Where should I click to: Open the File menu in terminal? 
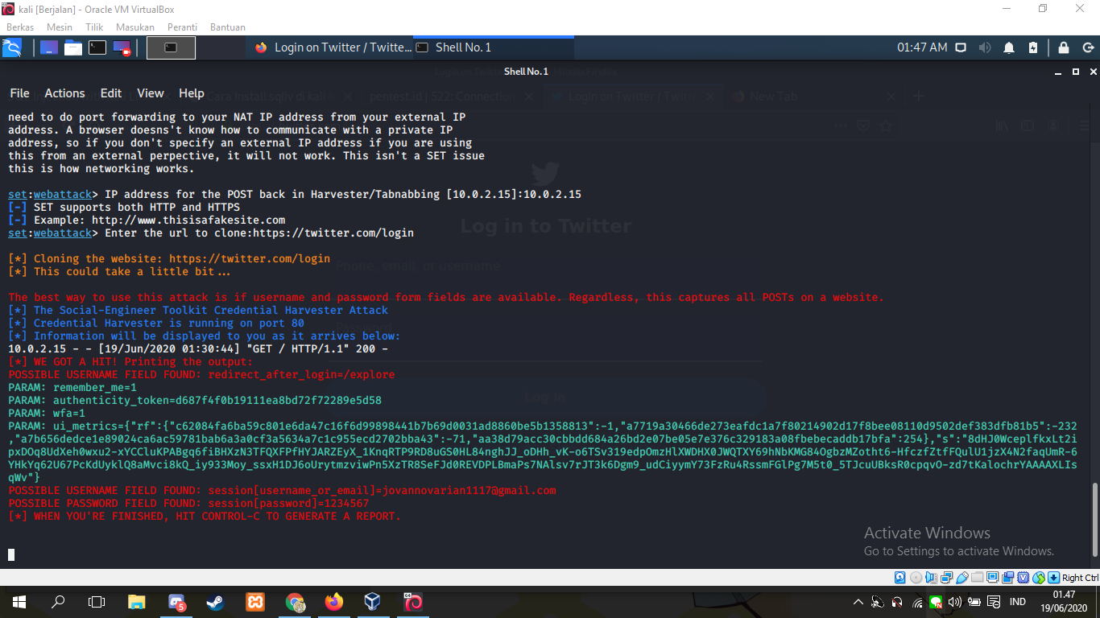pyautogui.click(x=19, y=93)
